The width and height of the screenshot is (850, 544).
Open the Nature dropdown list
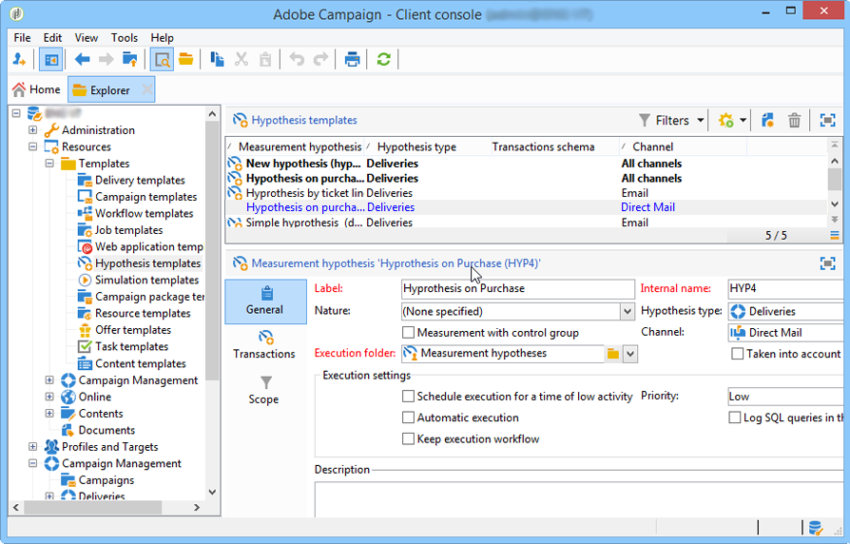click(627, 312)
